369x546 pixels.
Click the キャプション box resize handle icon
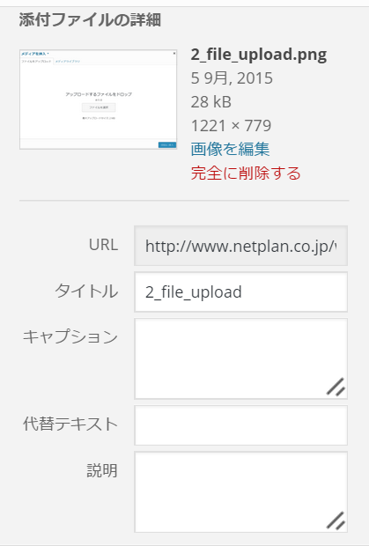tap(336, 387)
